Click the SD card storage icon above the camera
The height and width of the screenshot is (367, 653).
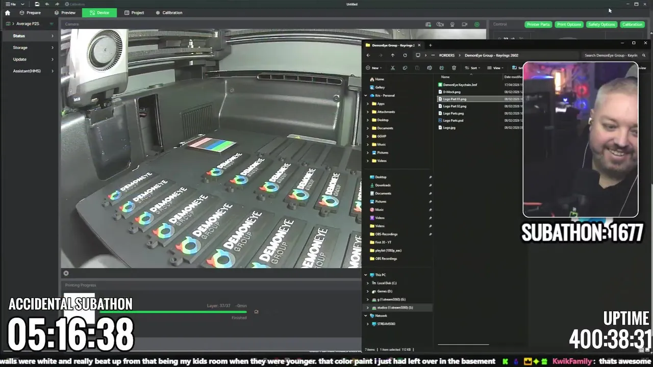428,24
